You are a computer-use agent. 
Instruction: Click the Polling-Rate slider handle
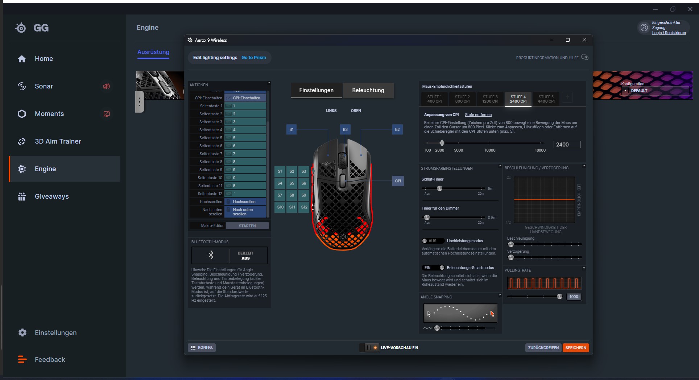click(x=559, y=297)
